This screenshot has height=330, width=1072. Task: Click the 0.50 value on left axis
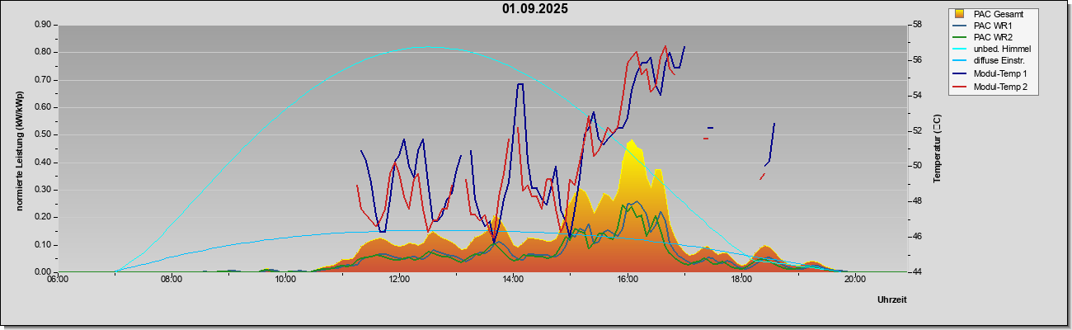[x=43, y=134]
